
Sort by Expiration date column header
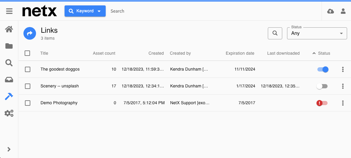coord(240,53)
